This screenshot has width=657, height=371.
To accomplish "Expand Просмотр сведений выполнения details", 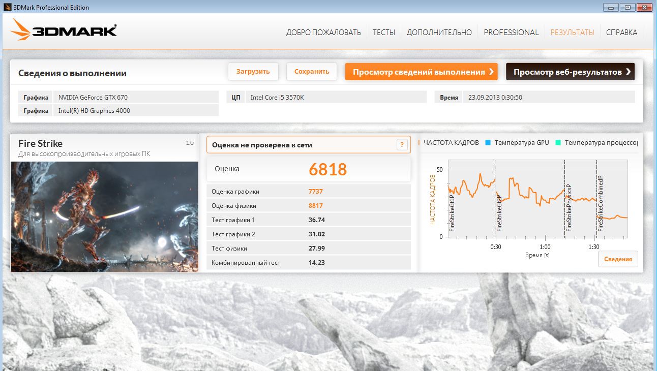I will (x=421, y=72).
